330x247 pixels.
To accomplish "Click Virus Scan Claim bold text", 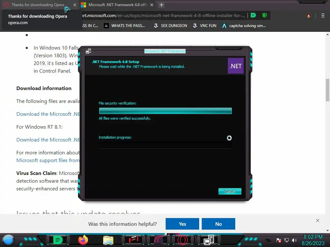I will tap(37, 173).
